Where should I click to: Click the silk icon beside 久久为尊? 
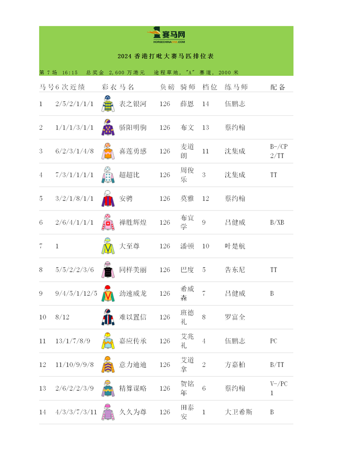pos(107,412)
